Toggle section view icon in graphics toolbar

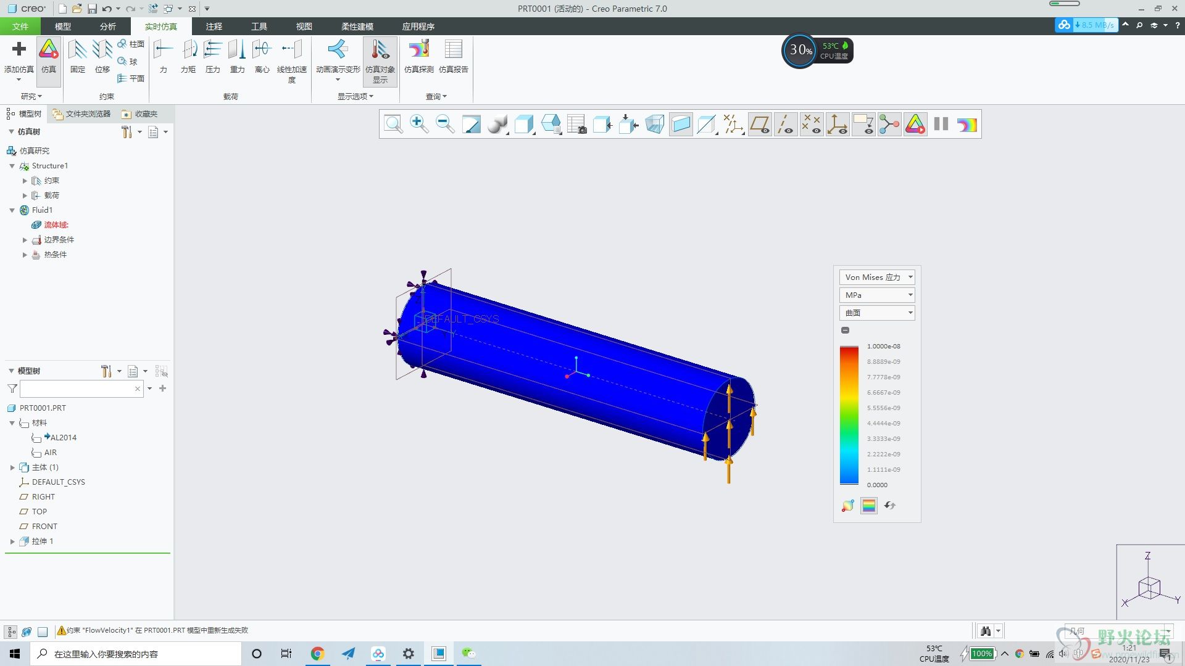[680, 125]
